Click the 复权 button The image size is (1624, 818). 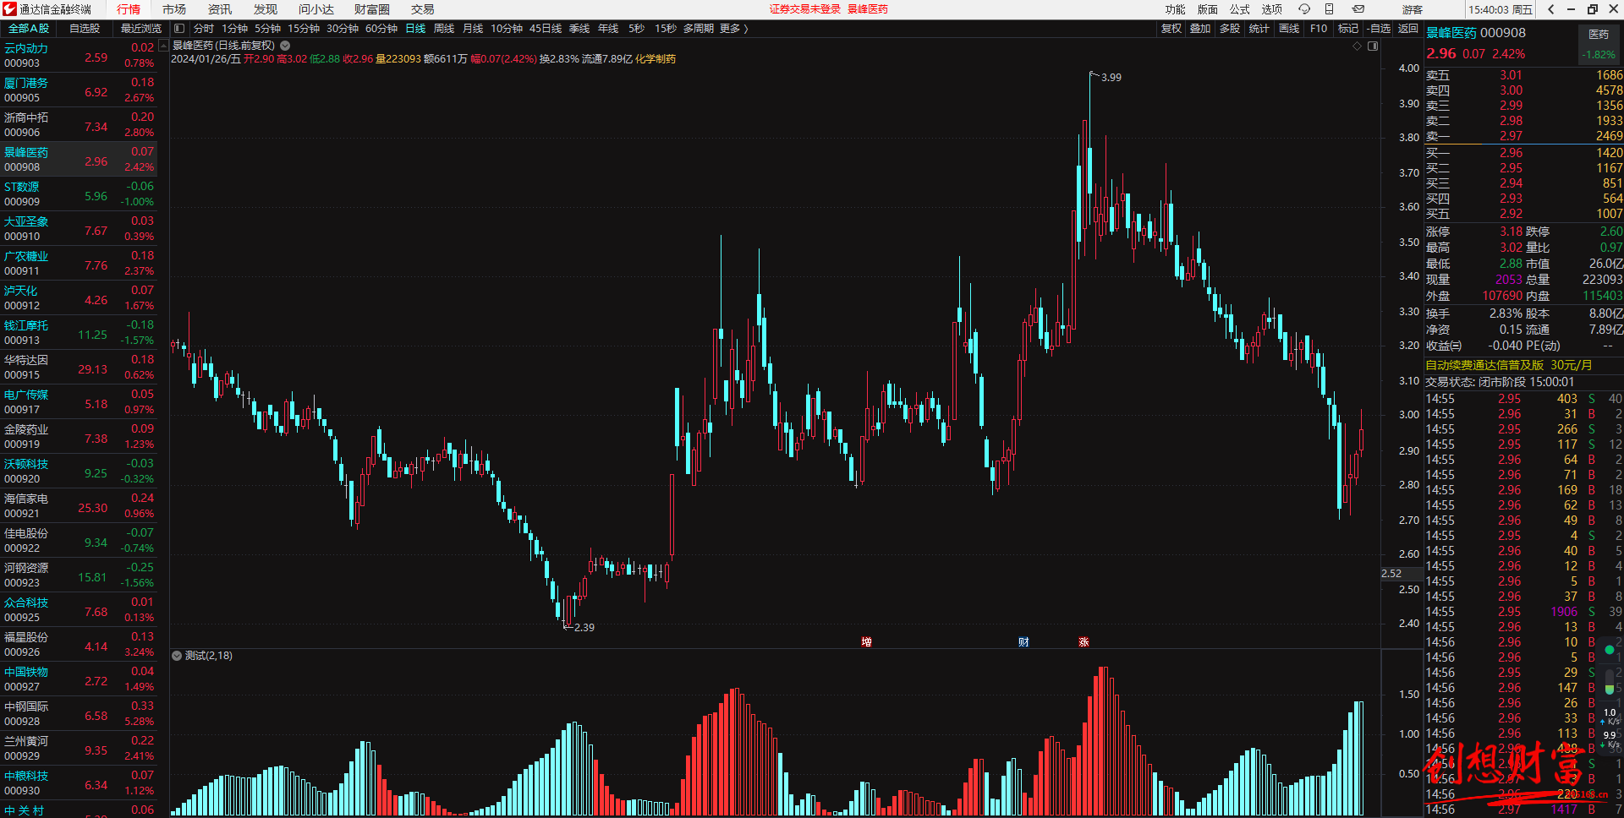pos(1171,29)
